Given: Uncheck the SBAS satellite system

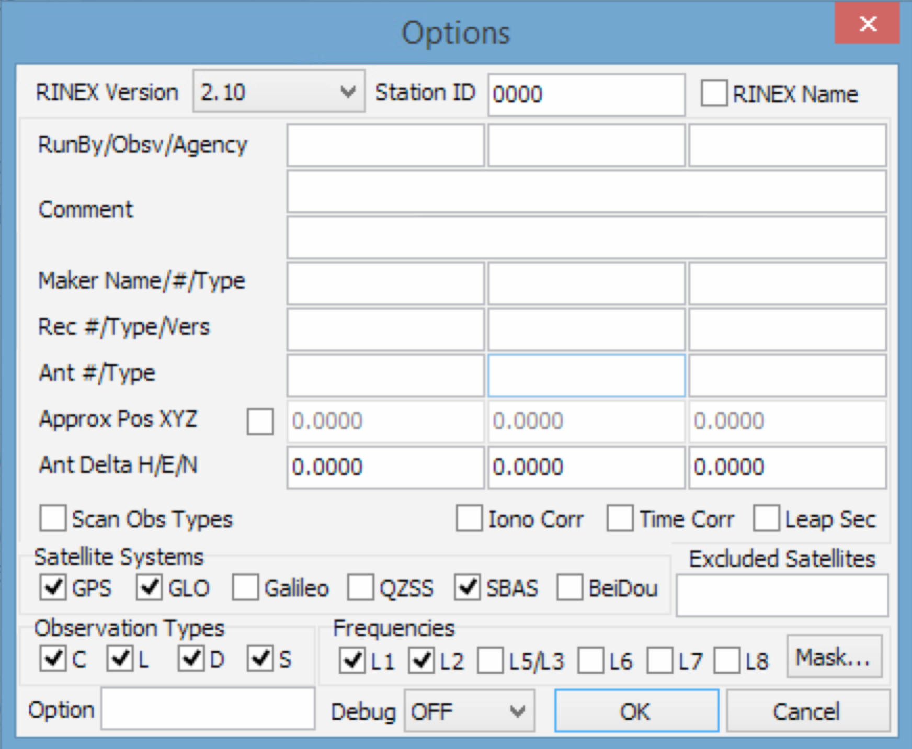Looking at the screenshot, I should (467, 587).
